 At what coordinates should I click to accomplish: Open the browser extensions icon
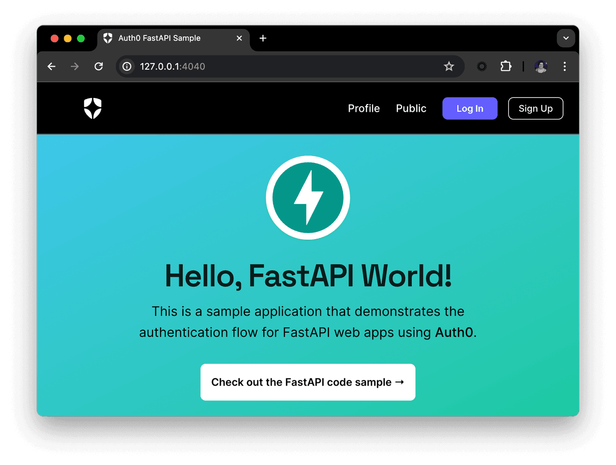tap(506, 66)
